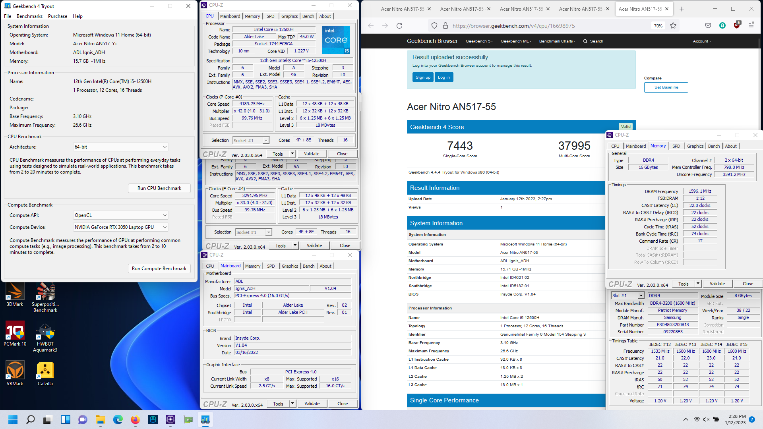Open the Windows Start menu

click(13, 419)
